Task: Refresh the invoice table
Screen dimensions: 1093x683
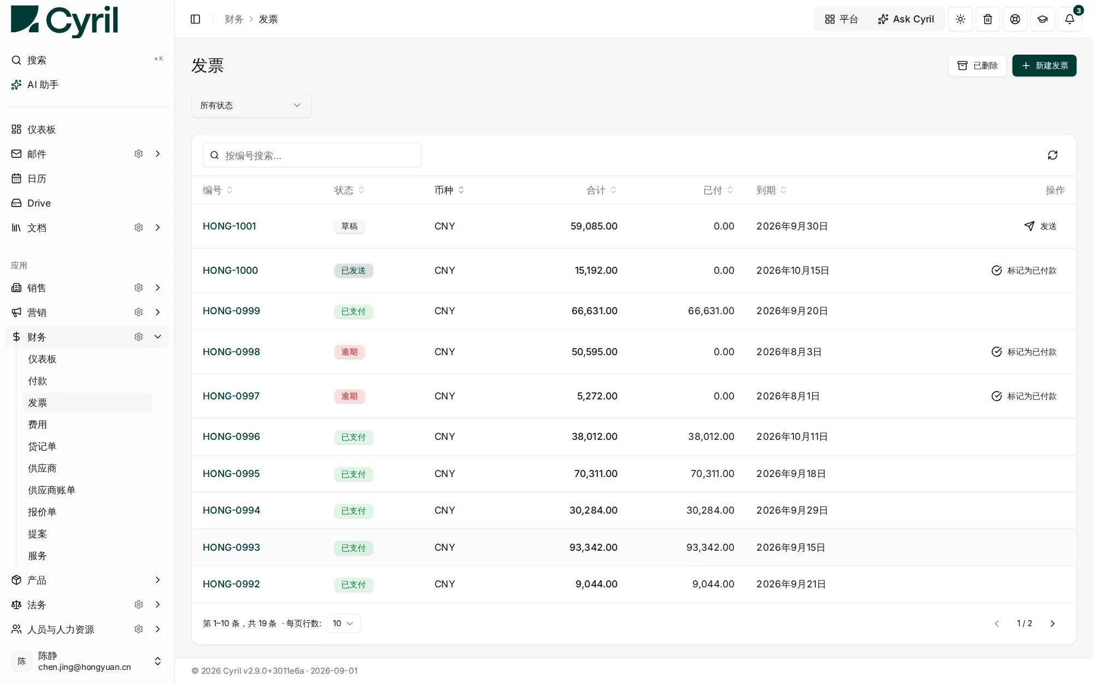Action: coord(1053,155)
